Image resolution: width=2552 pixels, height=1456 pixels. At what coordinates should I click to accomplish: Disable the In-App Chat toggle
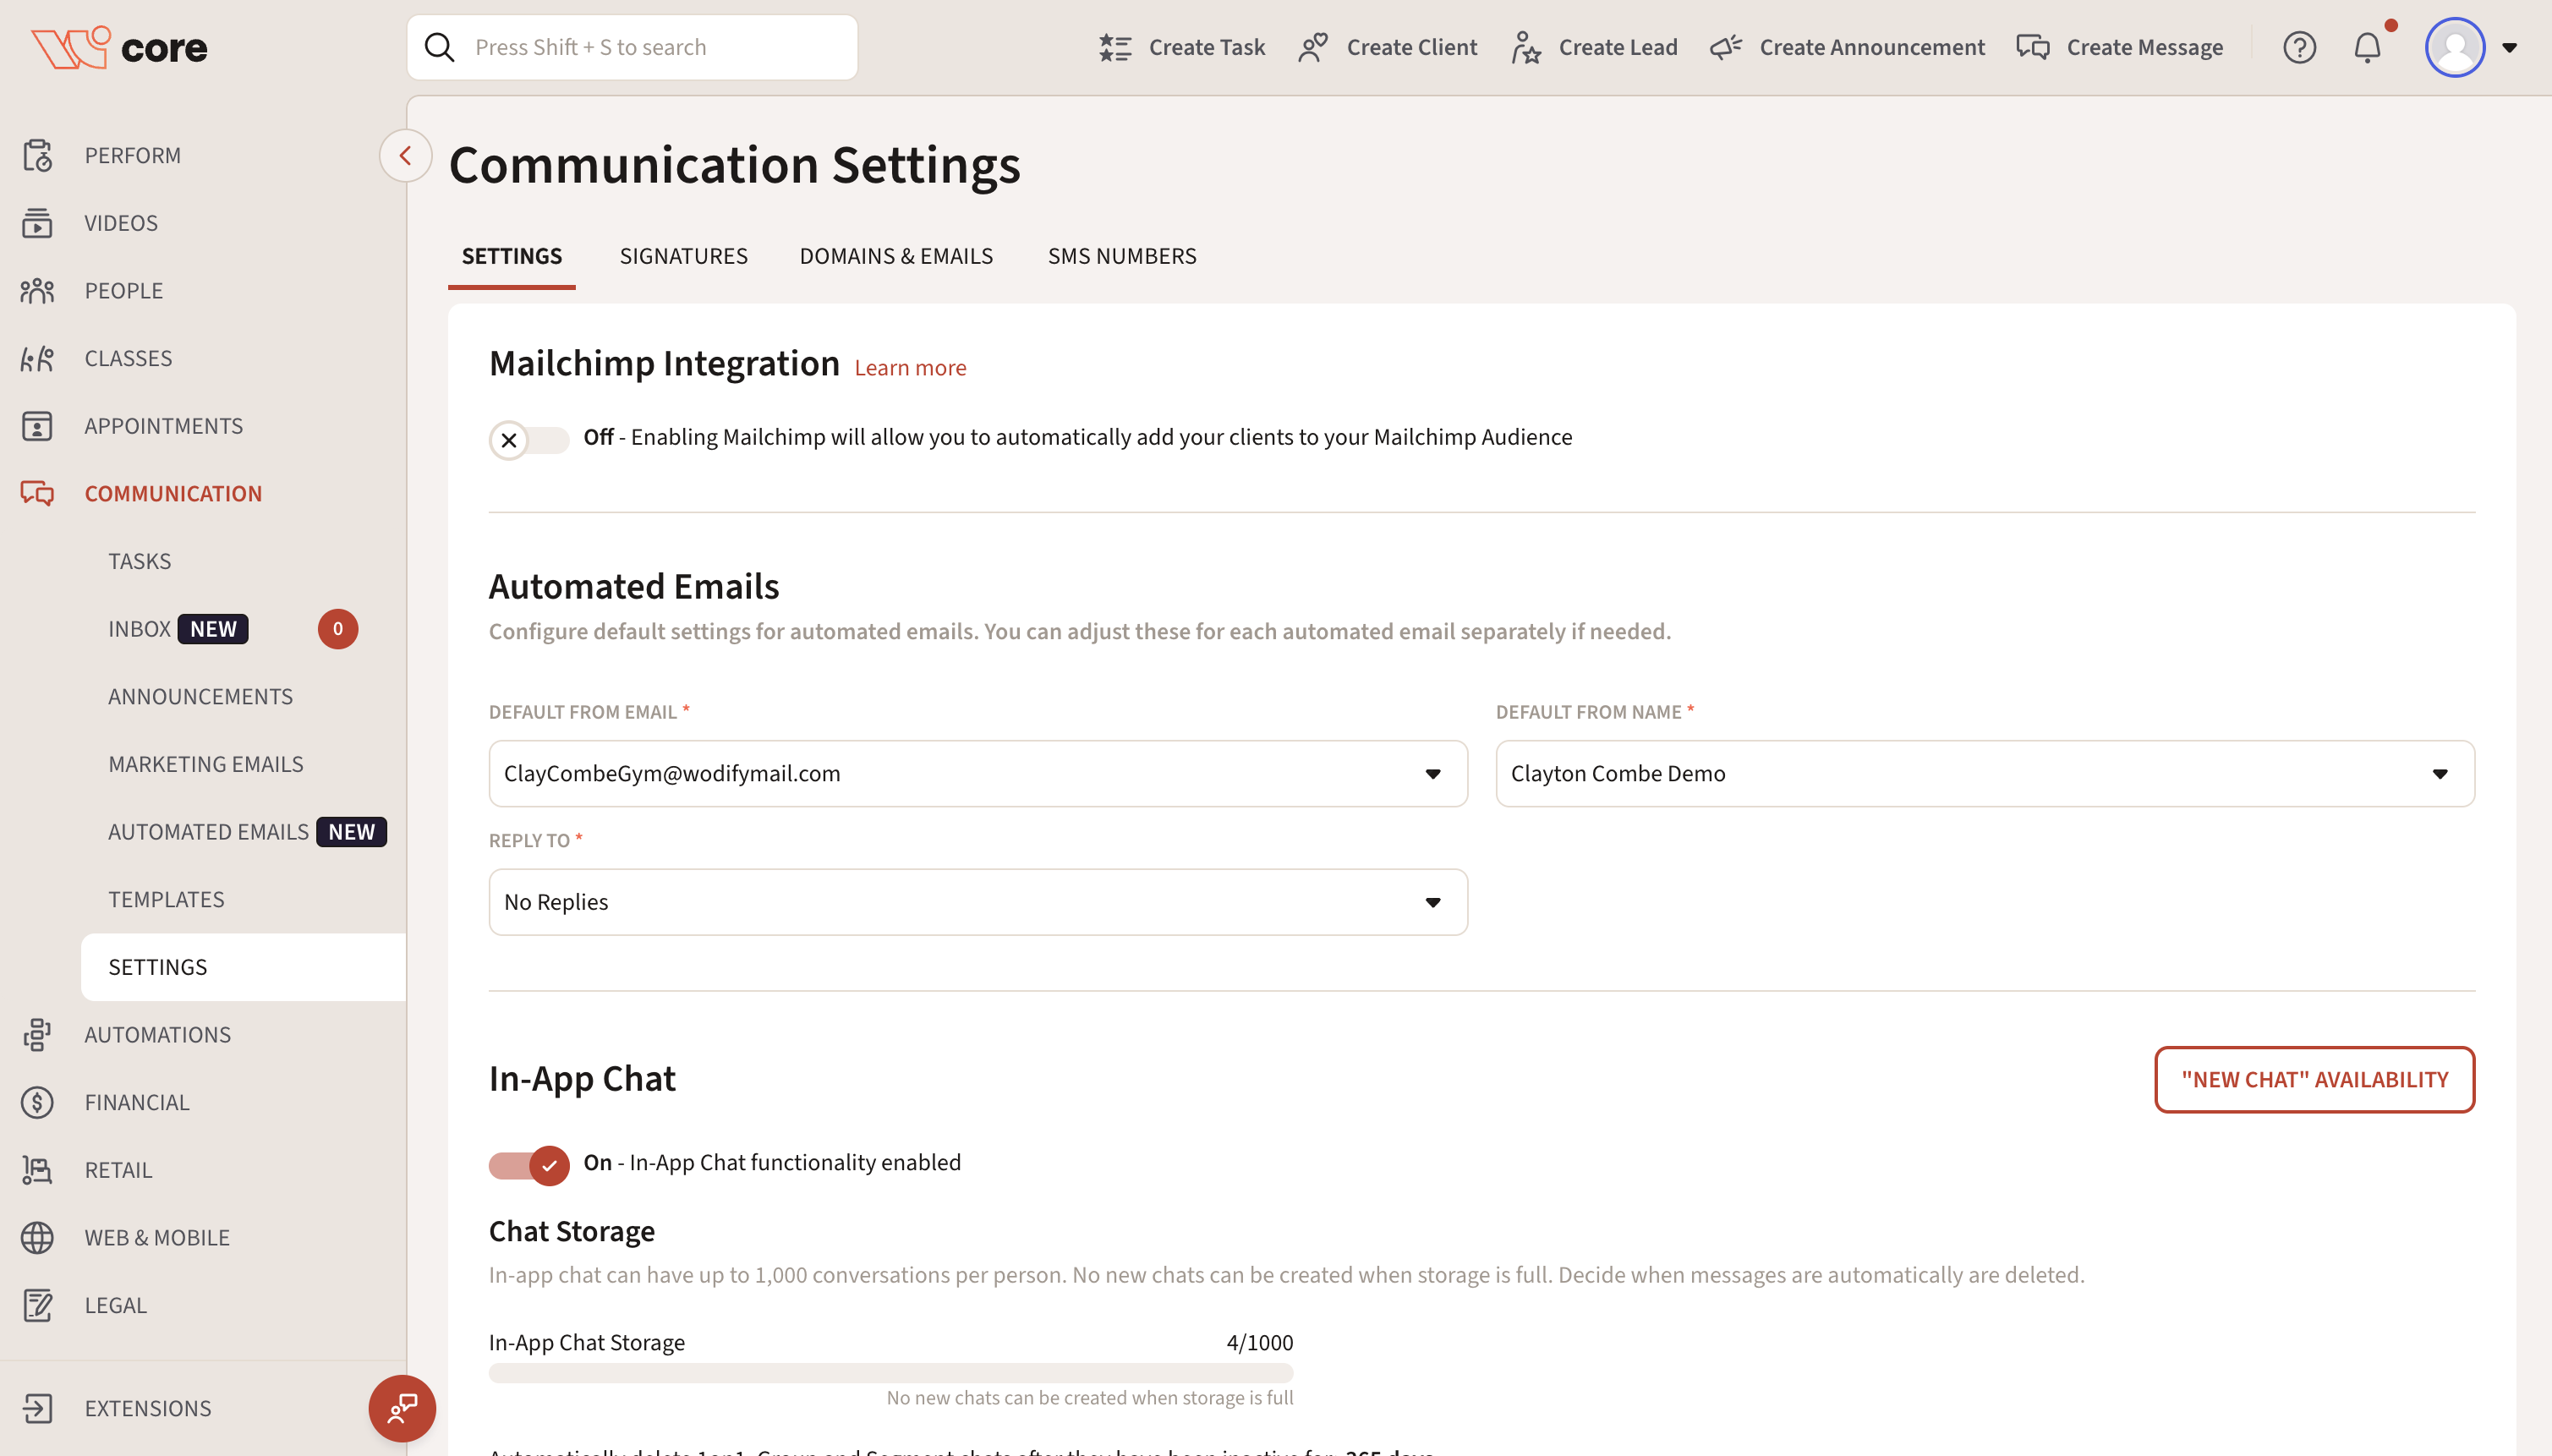[x=528, y=1164]
